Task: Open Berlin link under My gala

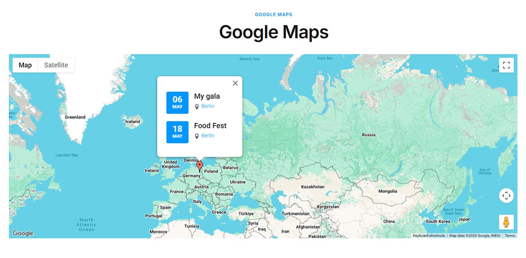Action: (208, 106)
